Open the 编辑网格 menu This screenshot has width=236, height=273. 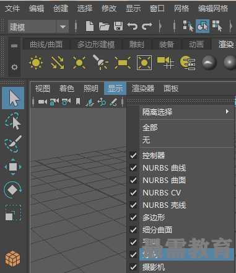[x=213, y=9]
